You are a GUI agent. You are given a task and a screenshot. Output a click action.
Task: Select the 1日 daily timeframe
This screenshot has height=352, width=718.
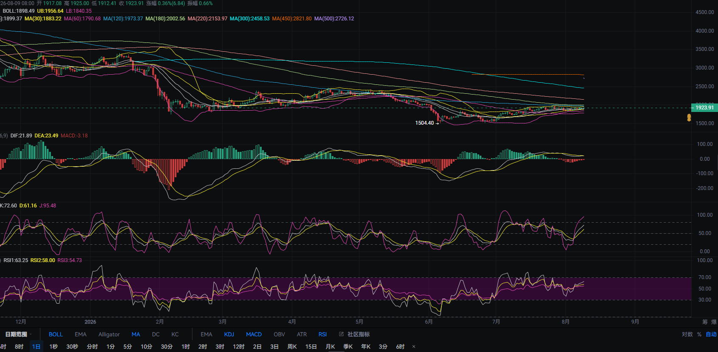(x=36, y=346)
